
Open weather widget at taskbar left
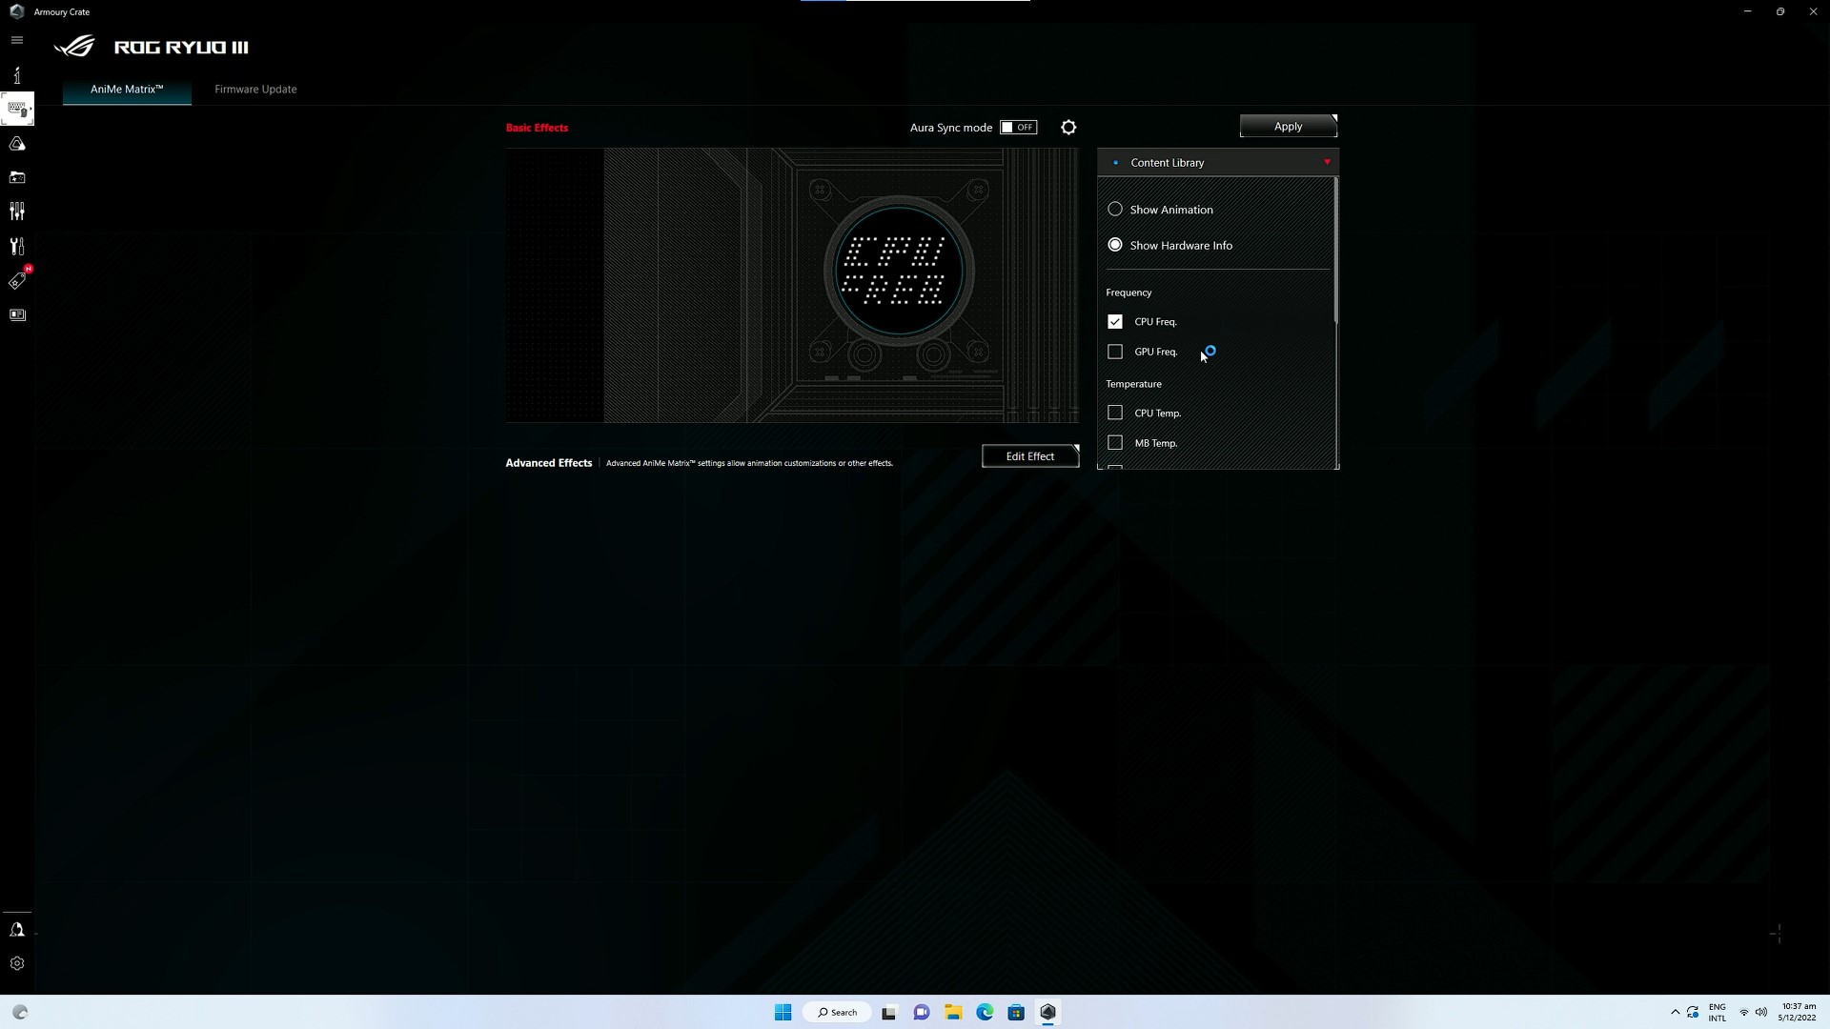[20, 1012]
